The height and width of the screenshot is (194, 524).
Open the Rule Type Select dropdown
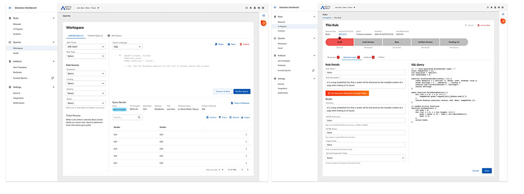point(86,56)
